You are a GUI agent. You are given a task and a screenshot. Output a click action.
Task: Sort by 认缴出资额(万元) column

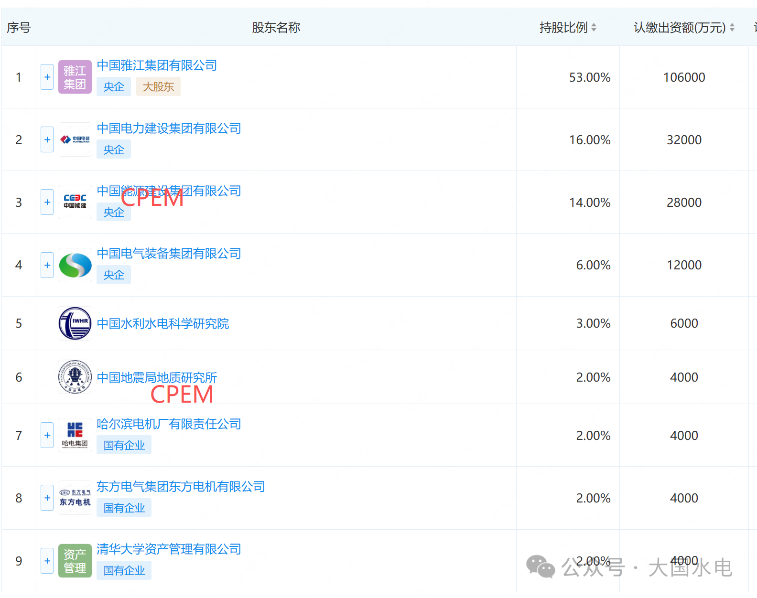[x=732, y=28]
